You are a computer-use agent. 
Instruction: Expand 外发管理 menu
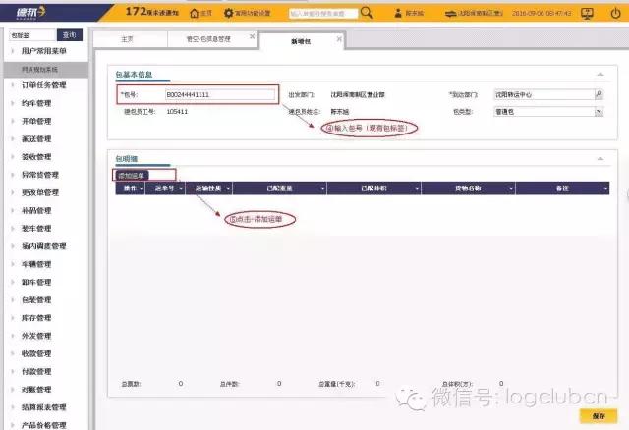pyautogui.click(x=36, y=336)
